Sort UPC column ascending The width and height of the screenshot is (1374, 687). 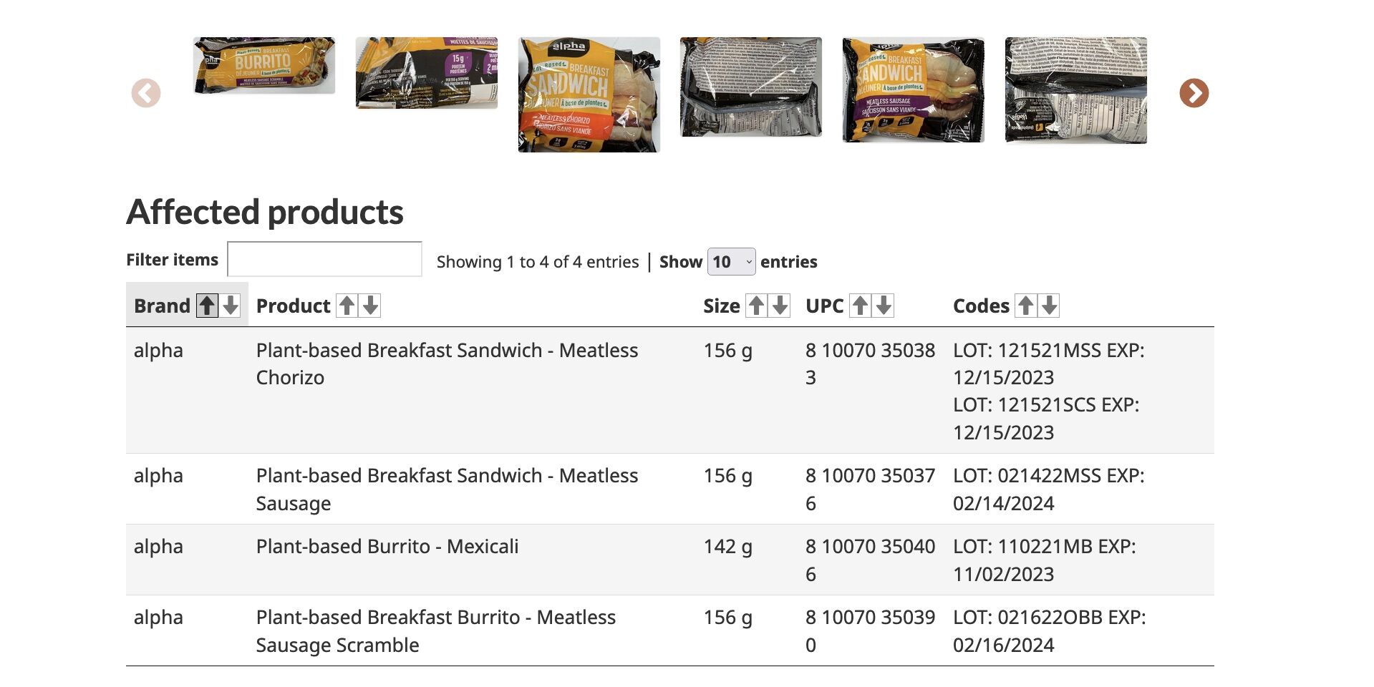[x=861, y=306]
